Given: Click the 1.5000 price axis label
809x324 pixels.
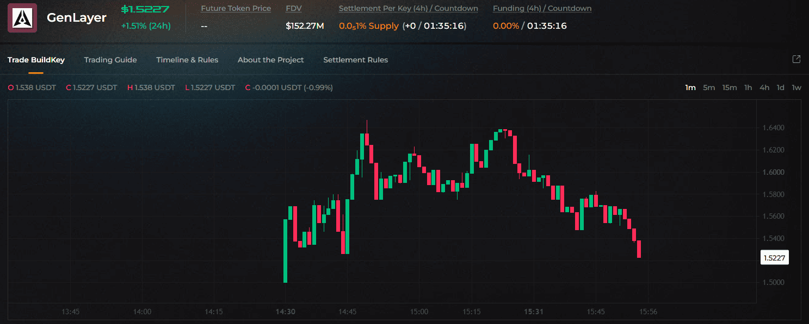Looking at the screenshot, I should click(x=774, y=282).
